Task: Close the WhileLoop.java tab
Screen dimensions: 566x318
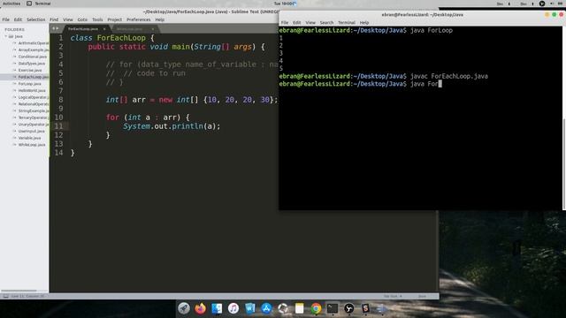Action: point(153,29)
